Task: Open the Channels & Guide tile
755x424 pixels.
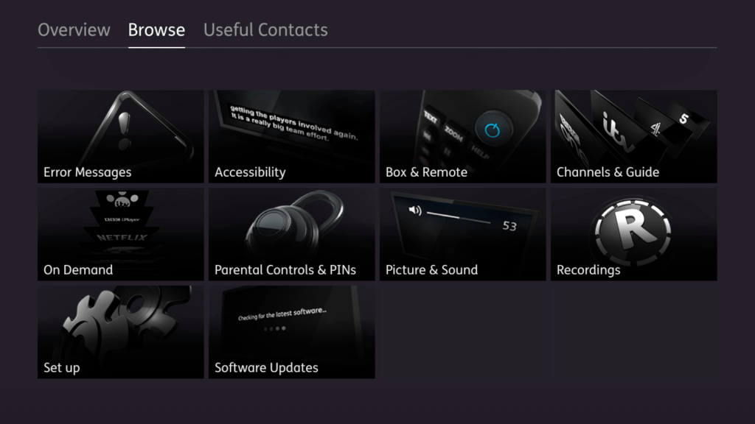Action: click(x=633, y=136)
